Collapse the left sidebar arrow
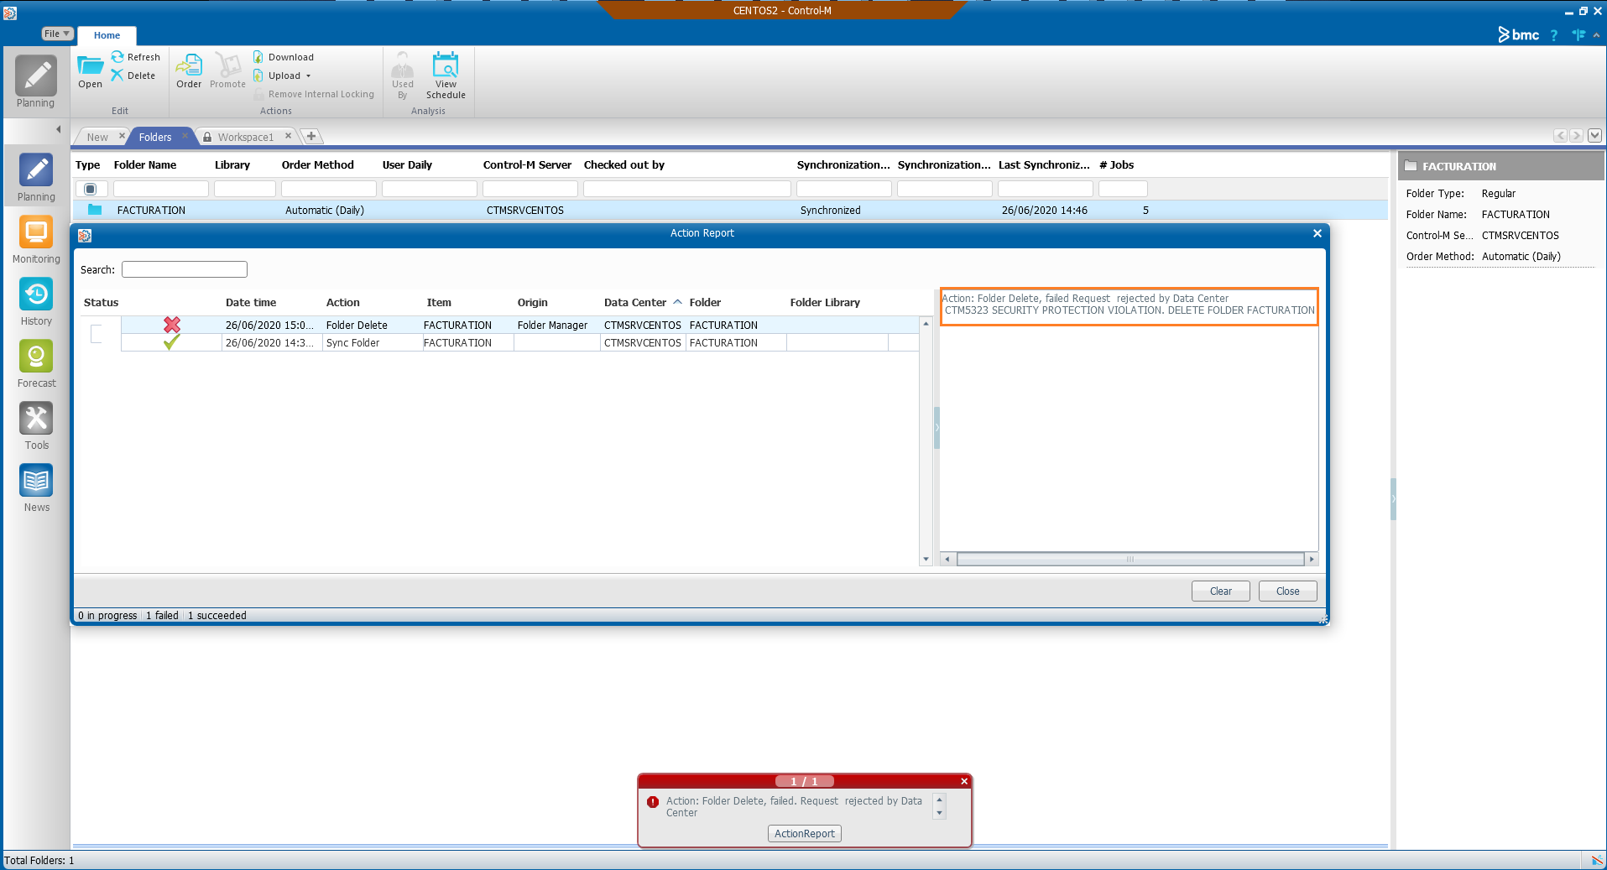Image resolution: width=1607 pixels, height=870 pixels. 58,129
